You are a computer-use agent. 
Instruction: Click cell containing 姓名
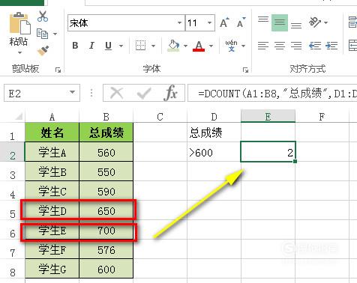[52, 133]
